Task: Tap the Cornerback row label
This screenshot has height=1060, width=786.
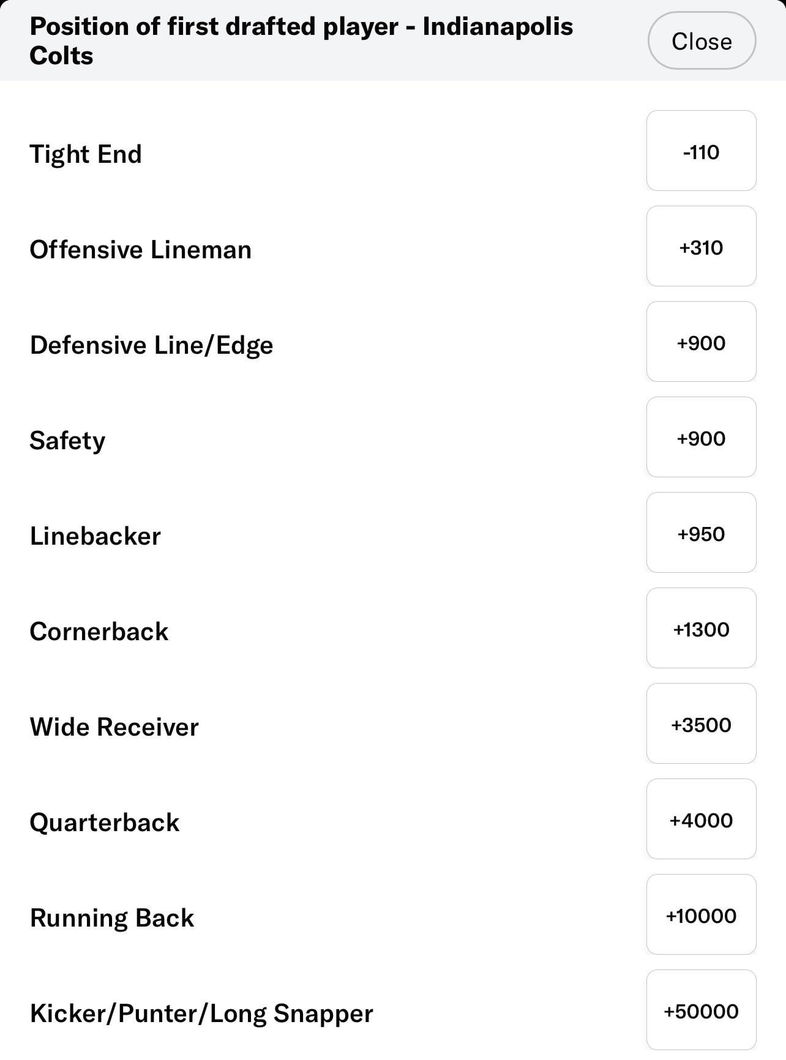Action: click(99, 631)
